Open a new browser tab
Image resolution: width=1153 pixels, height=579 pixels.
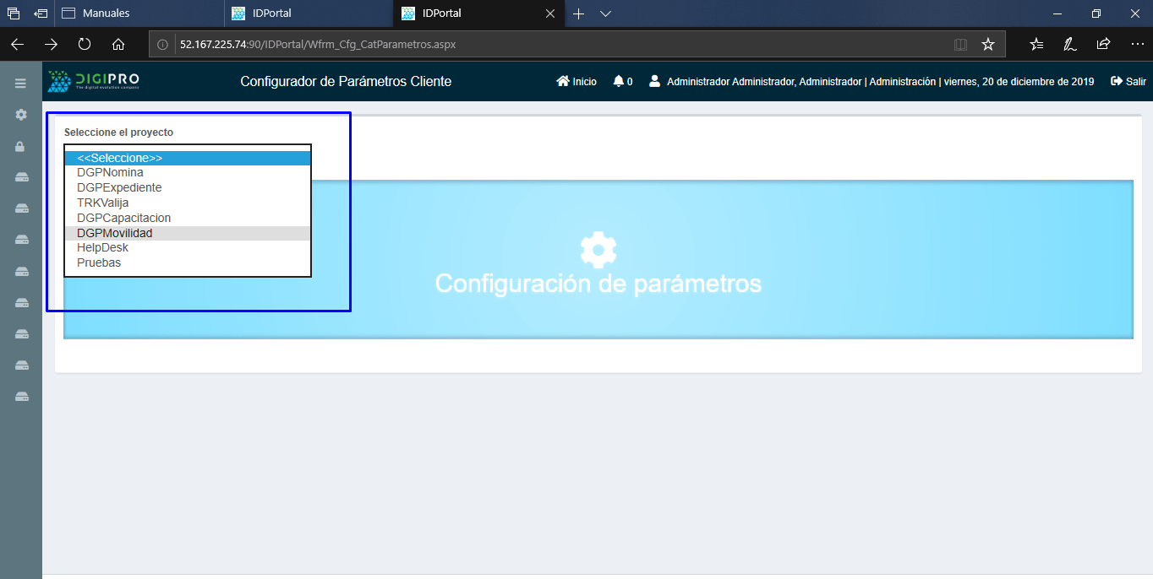(579, 14)
